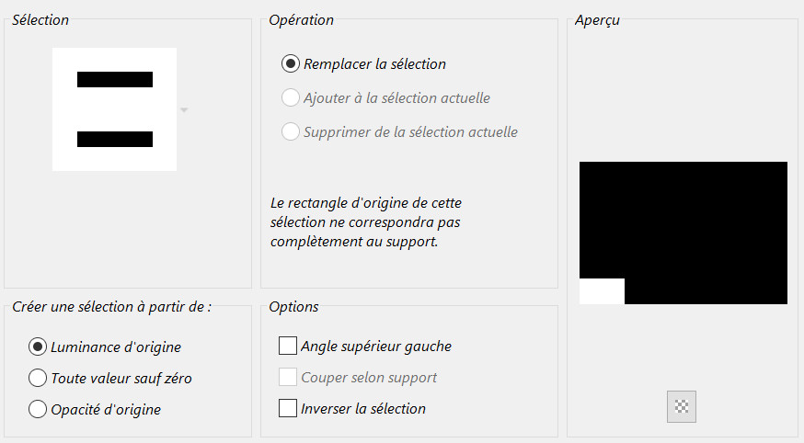Click the upper black bar in the selection thumbnail
Screen dimensions: 804x443
click(x=114, y=80)
